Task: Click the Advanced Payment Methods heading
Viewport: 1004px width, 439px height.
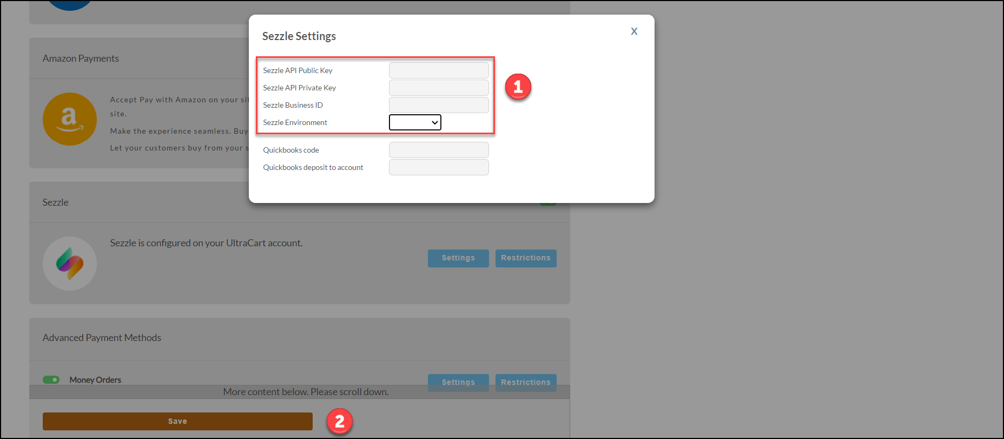Action: [x=102, y=338]
